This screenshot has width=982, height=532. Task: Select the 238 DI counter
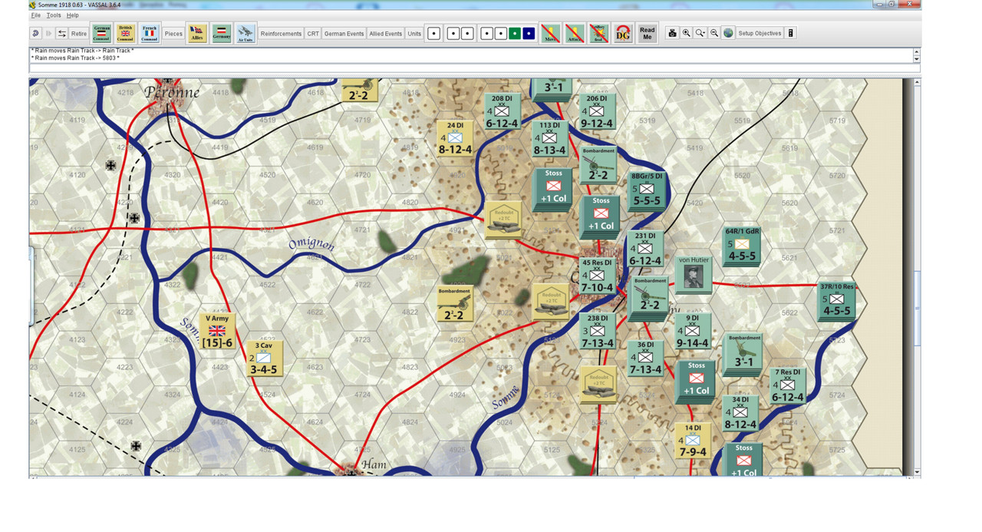tap(598, 331)
